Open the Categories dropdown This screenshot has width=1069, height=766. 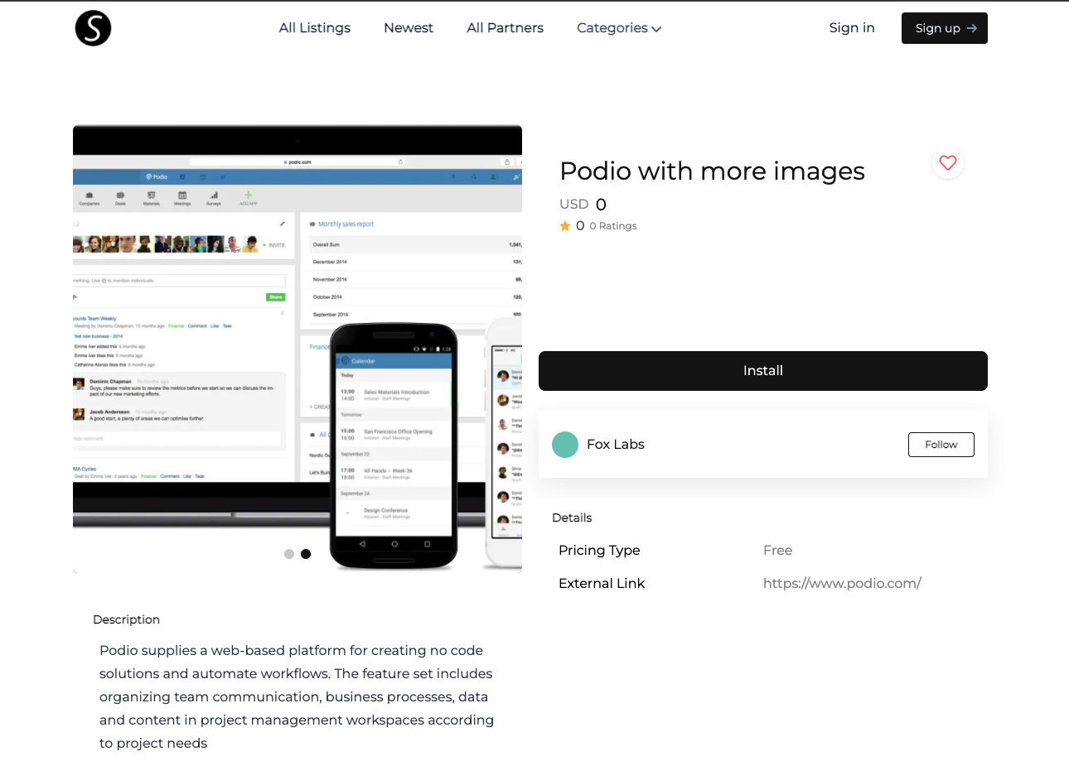coord(618,27)
